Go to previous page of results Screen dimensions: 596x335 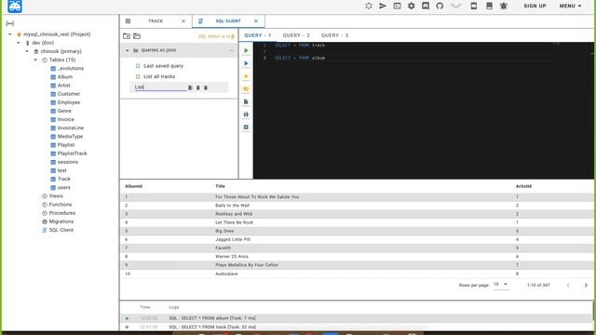pos(568,285)
